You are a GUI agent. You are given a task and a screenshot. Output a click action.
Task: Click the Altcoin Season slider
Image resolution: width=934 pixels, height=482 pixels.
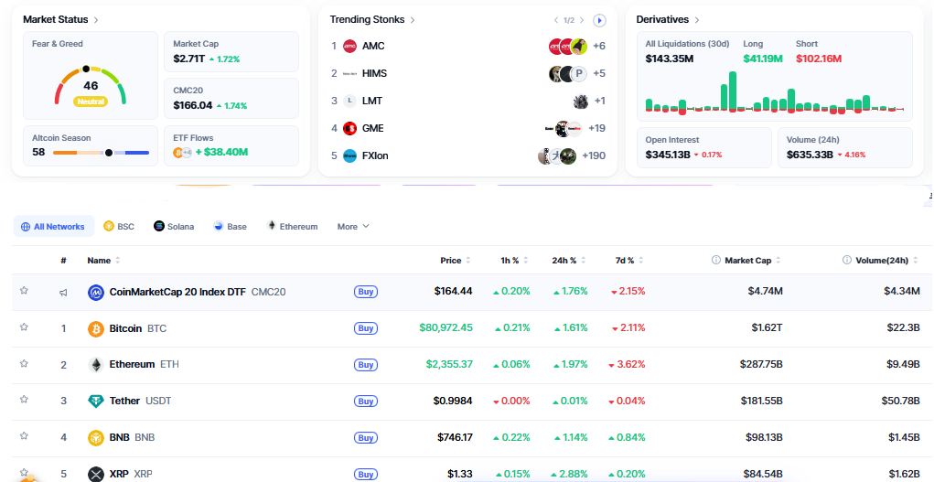coord(101,153)
